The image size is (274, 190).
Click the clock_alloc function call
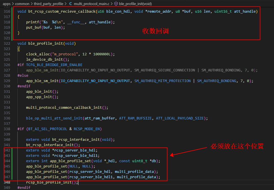[x=38, y=54]
